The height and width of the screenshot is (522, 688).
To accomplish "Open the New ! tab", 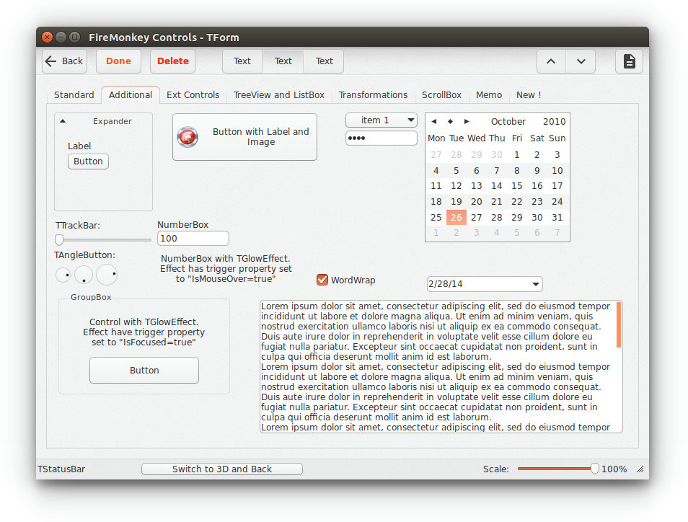I will point(529,94).
